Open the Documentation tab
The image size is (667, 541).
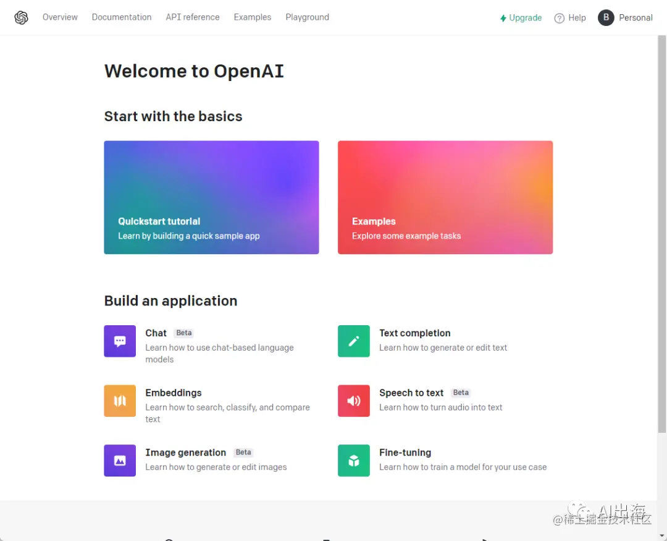click(122, 17)
